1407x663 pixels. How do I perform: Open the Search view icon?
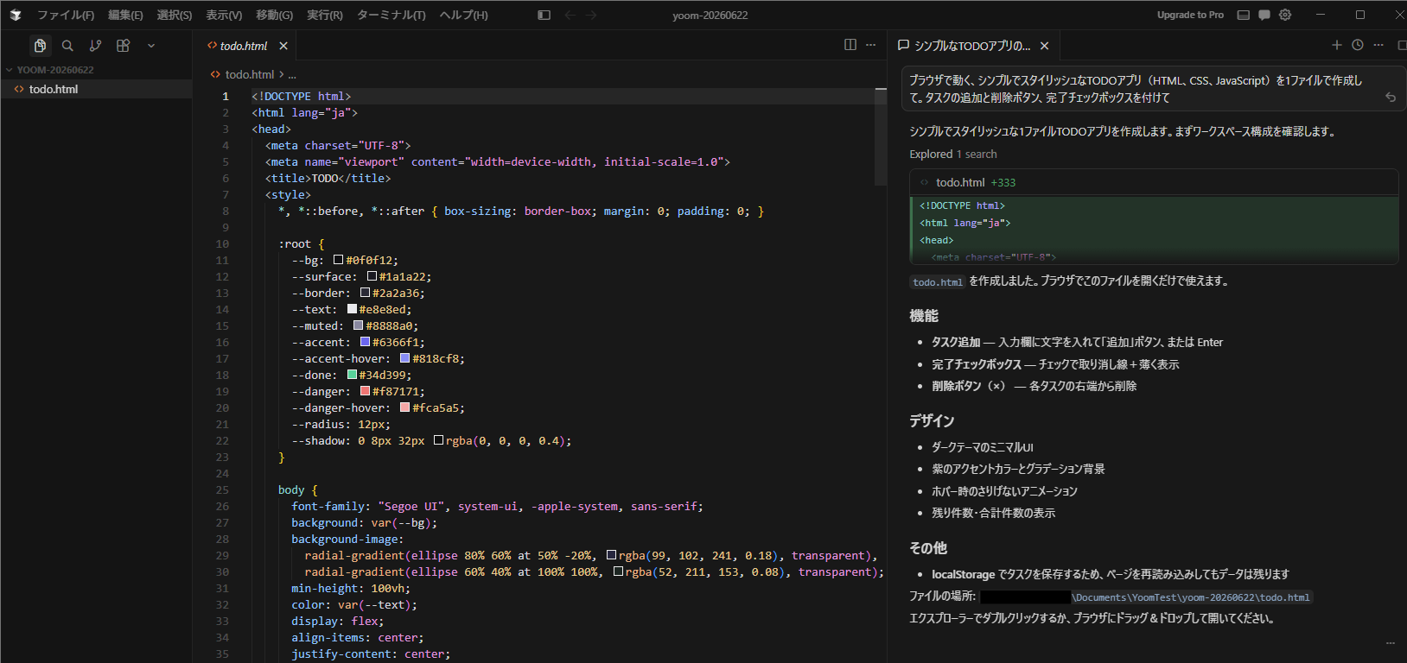pos(67,46)
